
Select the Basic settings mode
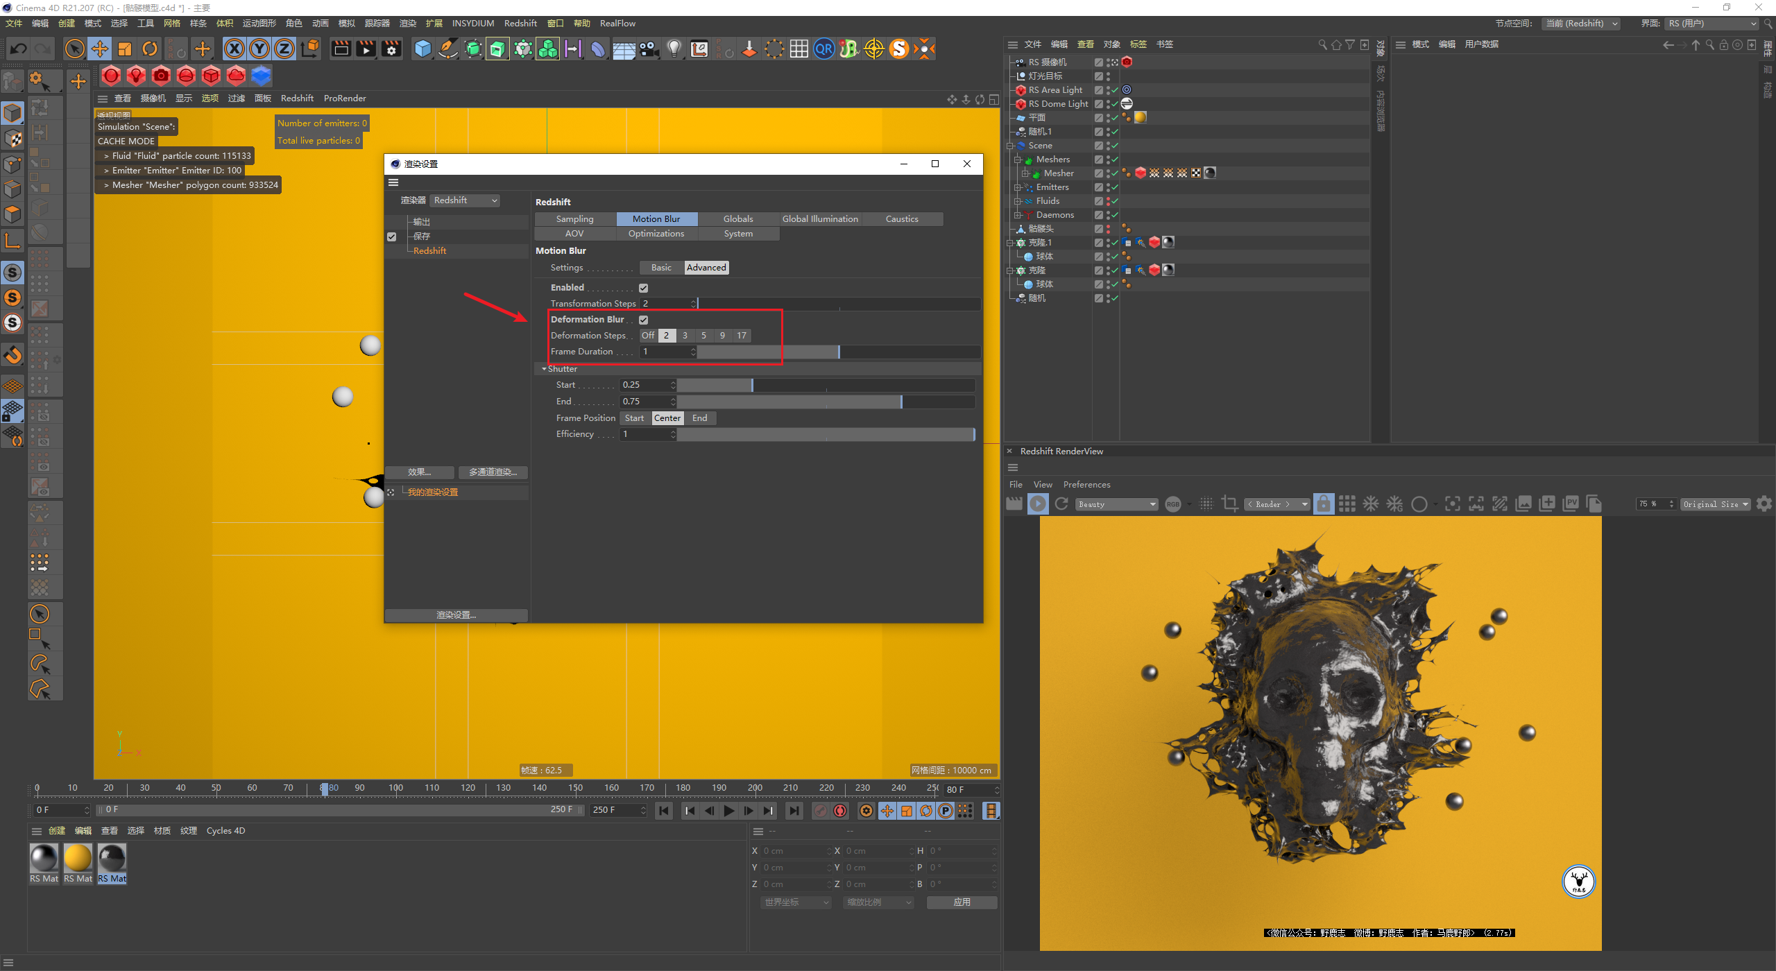pyautogui.click(x=661, y=268)
